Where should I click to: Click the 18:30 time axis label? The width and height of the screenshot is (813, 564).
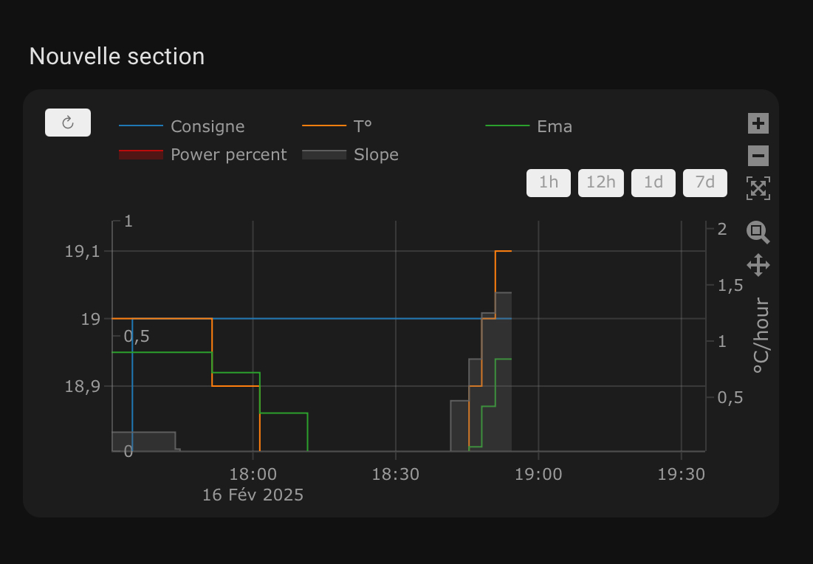[396, 475]
